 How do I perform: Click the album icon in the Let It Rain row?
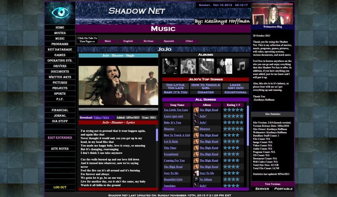pos(196,141)
